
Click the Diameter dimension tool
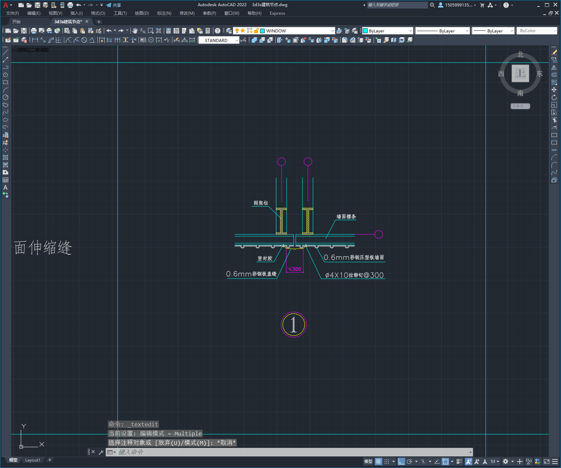click(84, 40)
